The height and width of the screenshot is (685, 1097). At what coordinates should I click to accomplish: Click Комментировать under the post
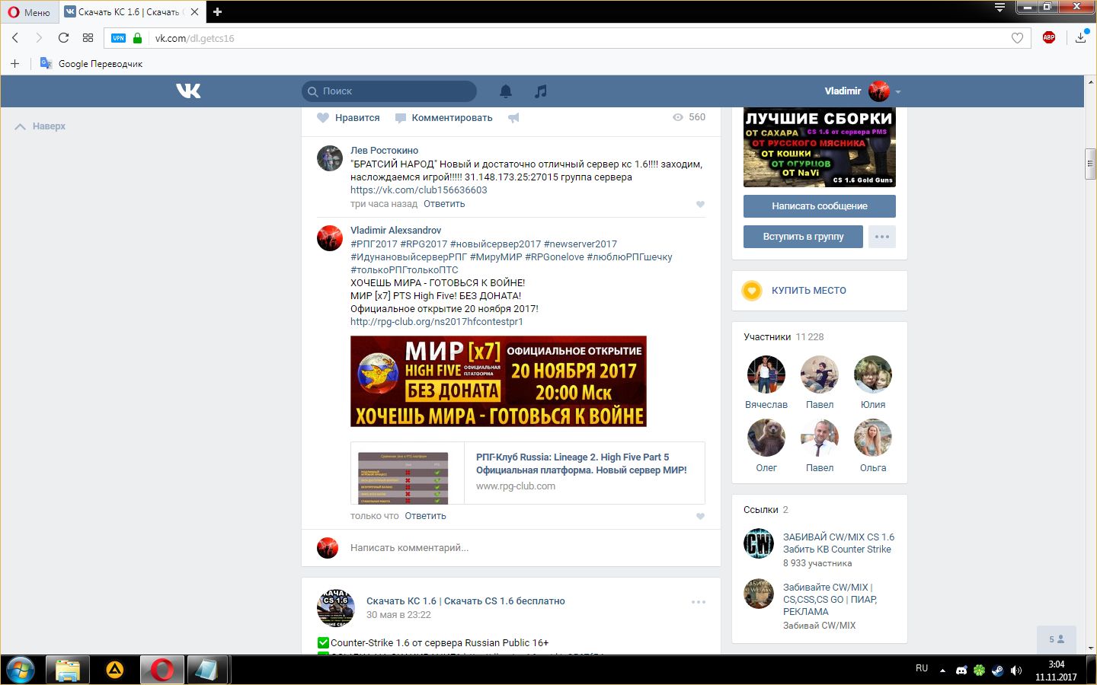point(443,118)
